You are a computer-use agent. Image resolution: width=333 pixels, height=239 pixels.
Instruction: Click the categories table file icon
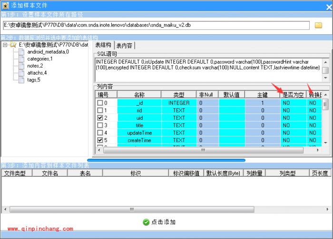coord(21,58)
